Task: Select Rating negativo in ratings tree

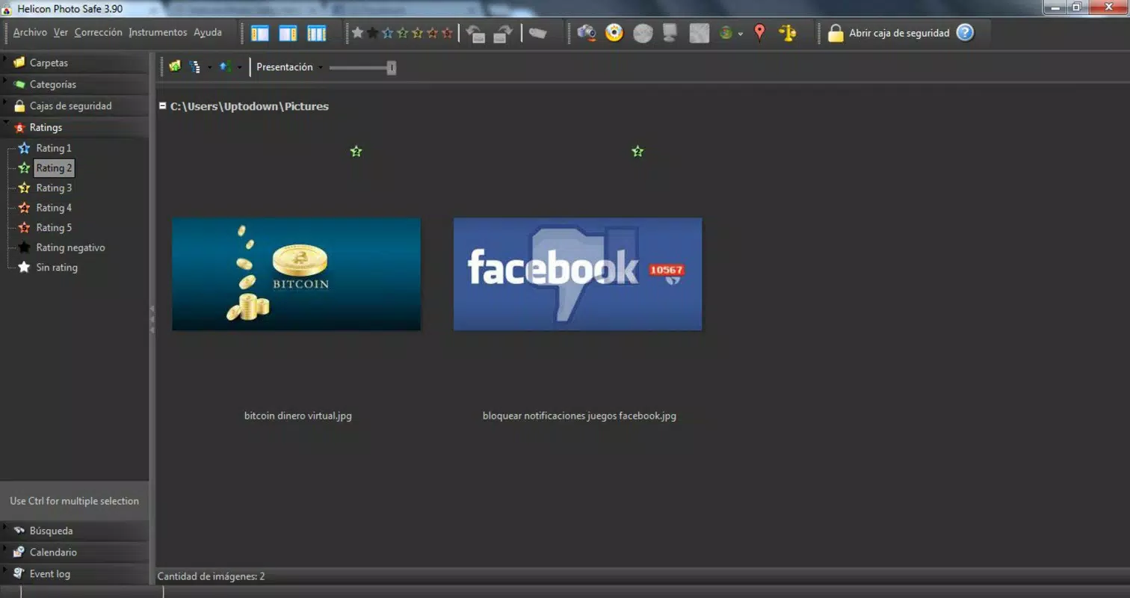Action: tap(70, 247)
